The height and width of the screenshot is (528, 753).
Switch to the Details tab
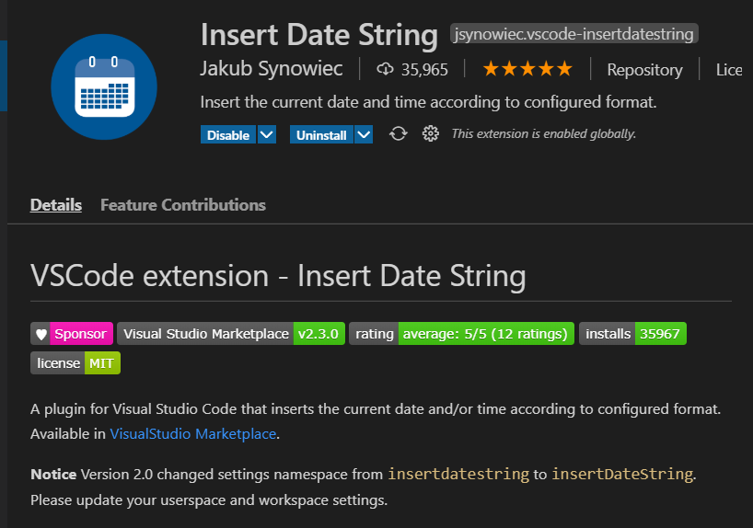(x=56, y=205)
